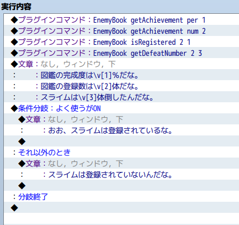Select the 'EnemyBook isRegistered 2 1' command line

121,42
